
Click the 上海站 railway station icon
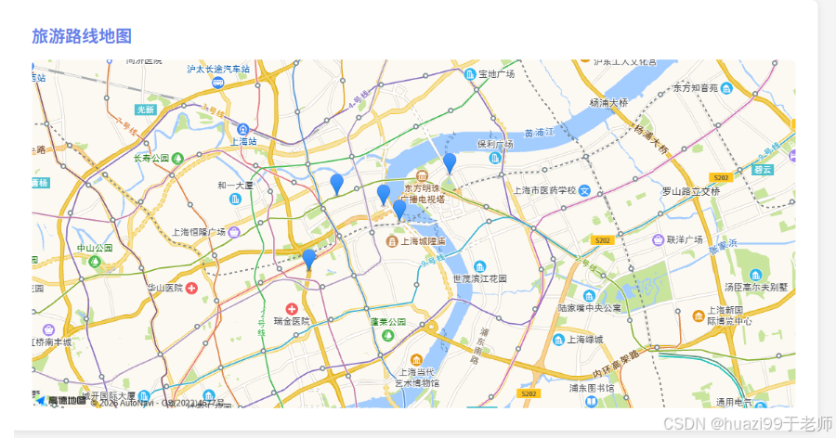point(243,129)
